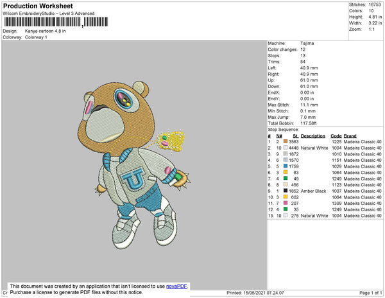
Task: Open the novaPDF link
Action: 176,286
